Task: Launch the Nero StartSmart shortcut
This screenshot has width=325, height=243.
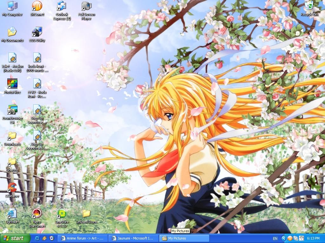Action: pos(37,218)
